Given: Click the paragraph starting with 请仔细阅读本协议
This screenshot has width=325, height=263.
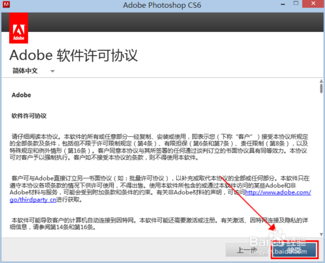Looking at the screenshot, I should coord(159,147).
